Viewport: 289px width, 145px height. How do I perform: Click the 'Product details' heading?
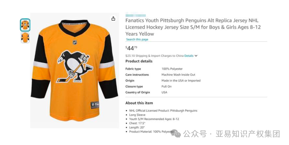coord(139,61)
